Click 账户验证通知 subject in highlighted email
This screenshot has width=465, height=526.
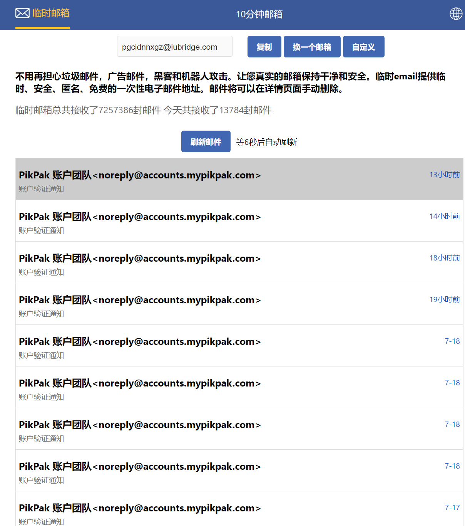point(41,189)
